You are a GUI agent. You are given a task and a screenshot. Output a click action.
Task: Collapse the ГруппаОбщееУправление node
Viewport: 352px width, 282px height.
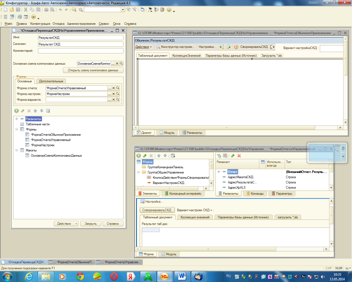[x=139, y=172]
